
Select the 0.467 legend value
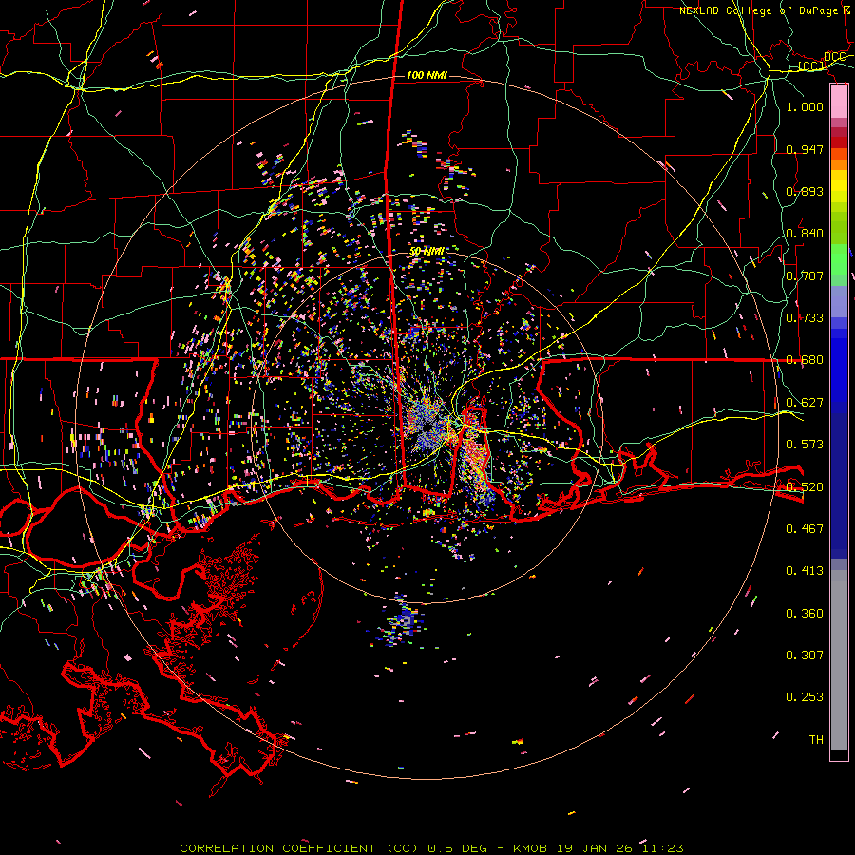point(805,529)
